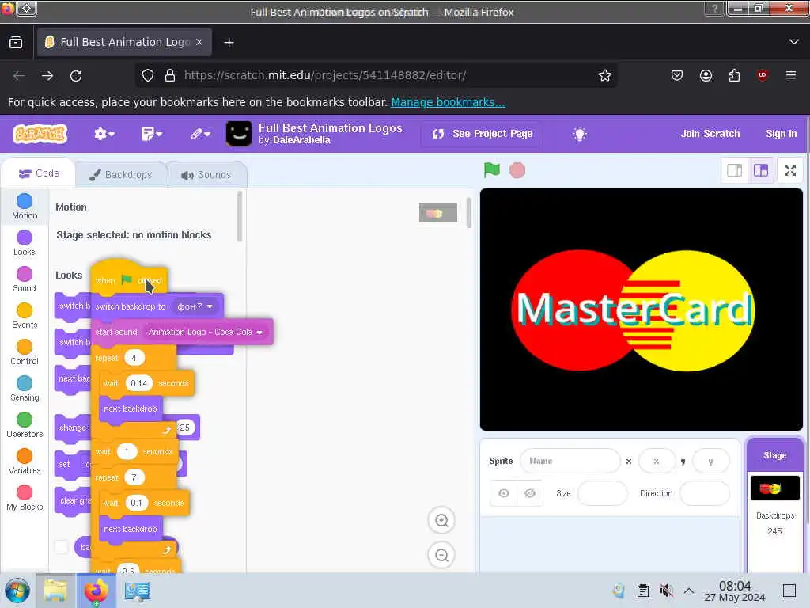Hide sprite using crossed eye icon
Image resolution: width=810 pixels, height=608 pixels.
click(529, 493)
